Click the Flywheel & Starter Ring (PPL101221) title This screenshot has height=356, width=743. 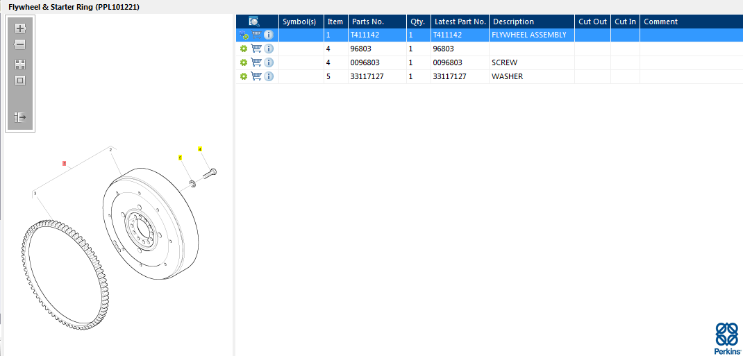coord(74,7)
